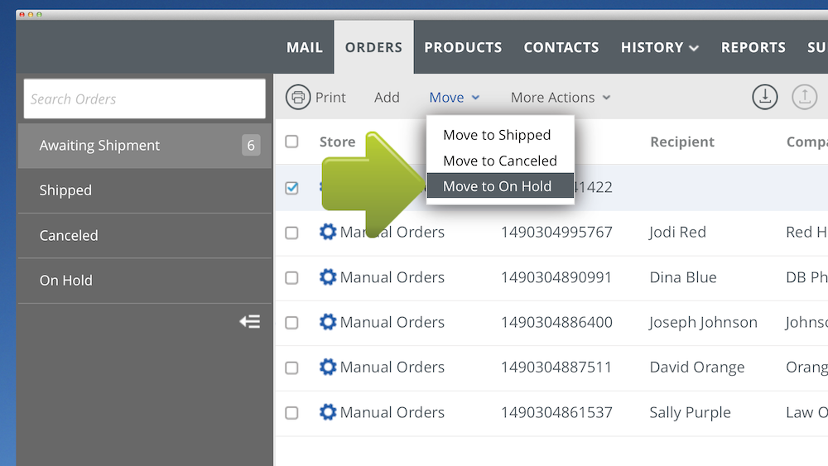
Task: Click the gear icon for David Orange's order
Action: point(328,367)
